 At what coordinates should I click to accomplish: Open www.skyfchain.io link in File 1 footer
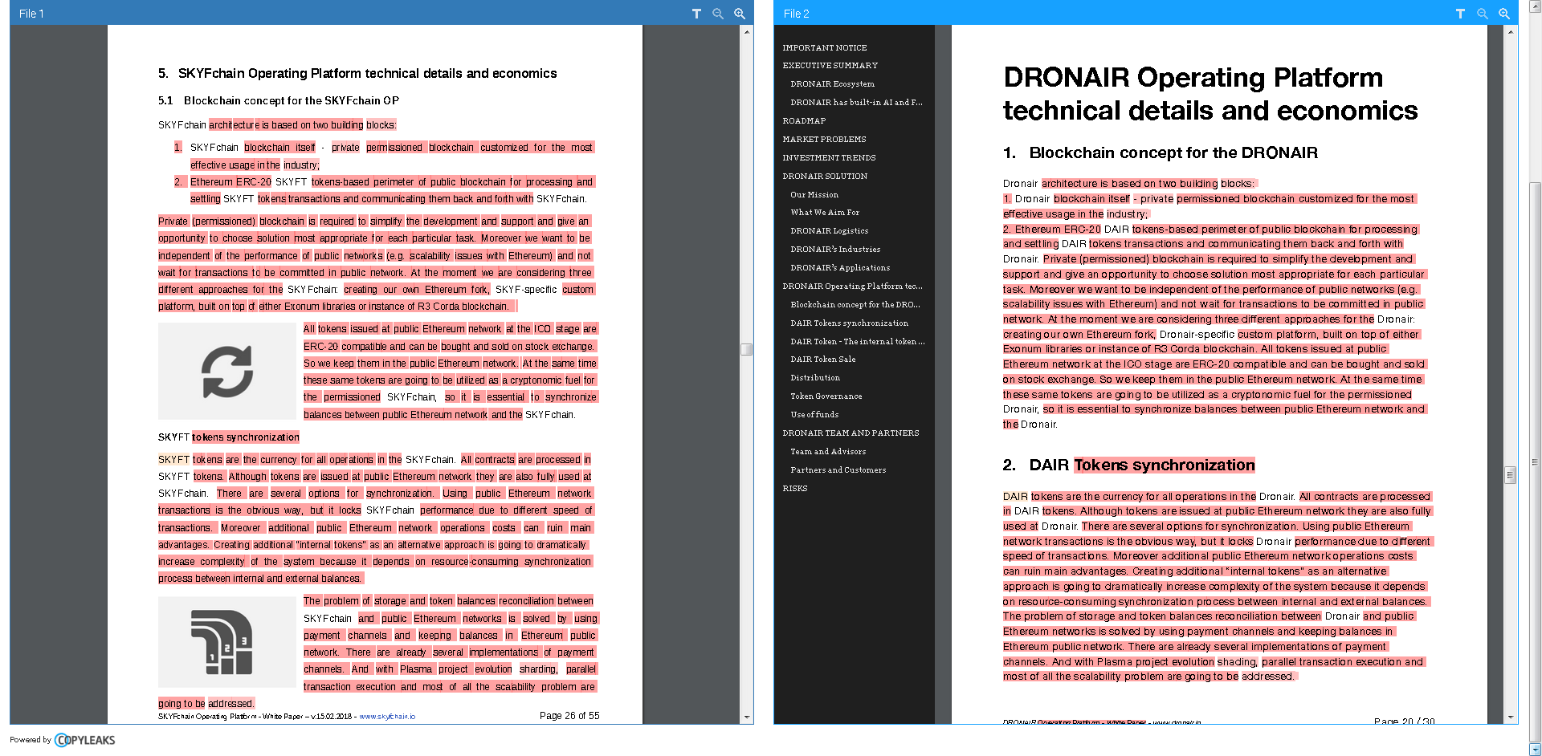tap(387, 717)
